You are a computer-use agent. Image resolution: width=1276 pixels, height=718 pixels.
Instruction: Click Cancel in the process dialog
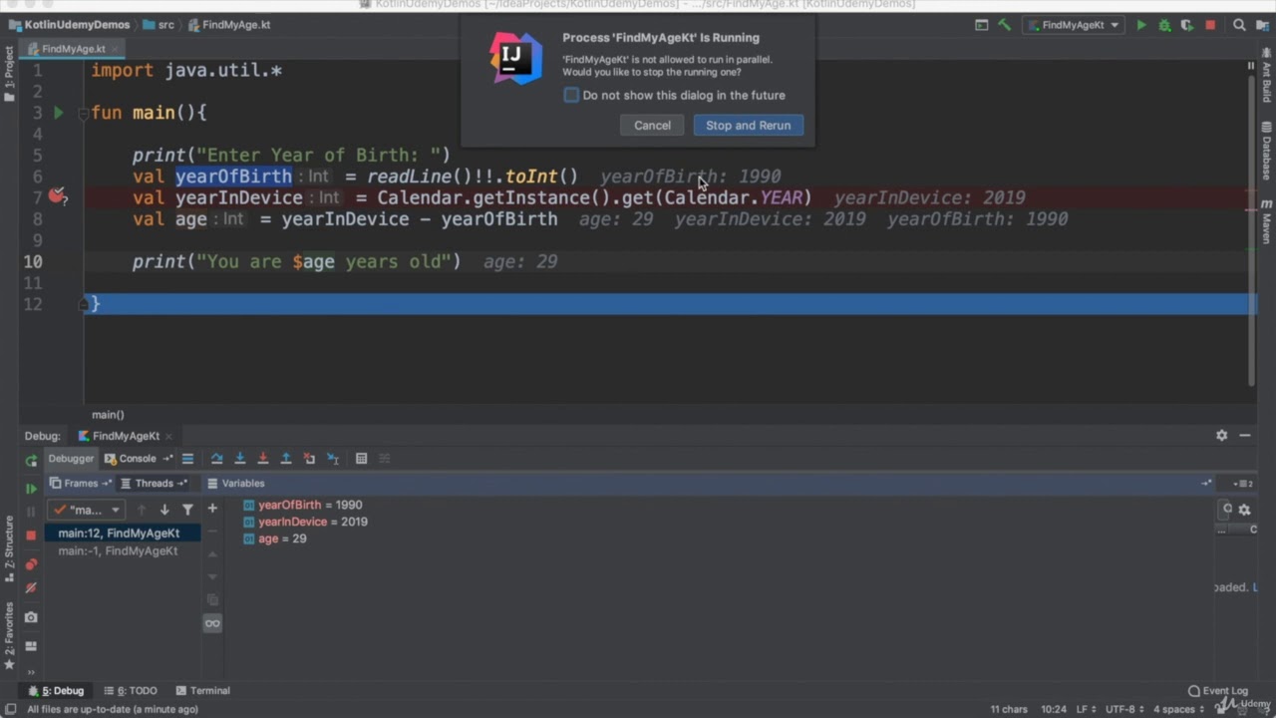pyautogui.click(x=652, y=125)
